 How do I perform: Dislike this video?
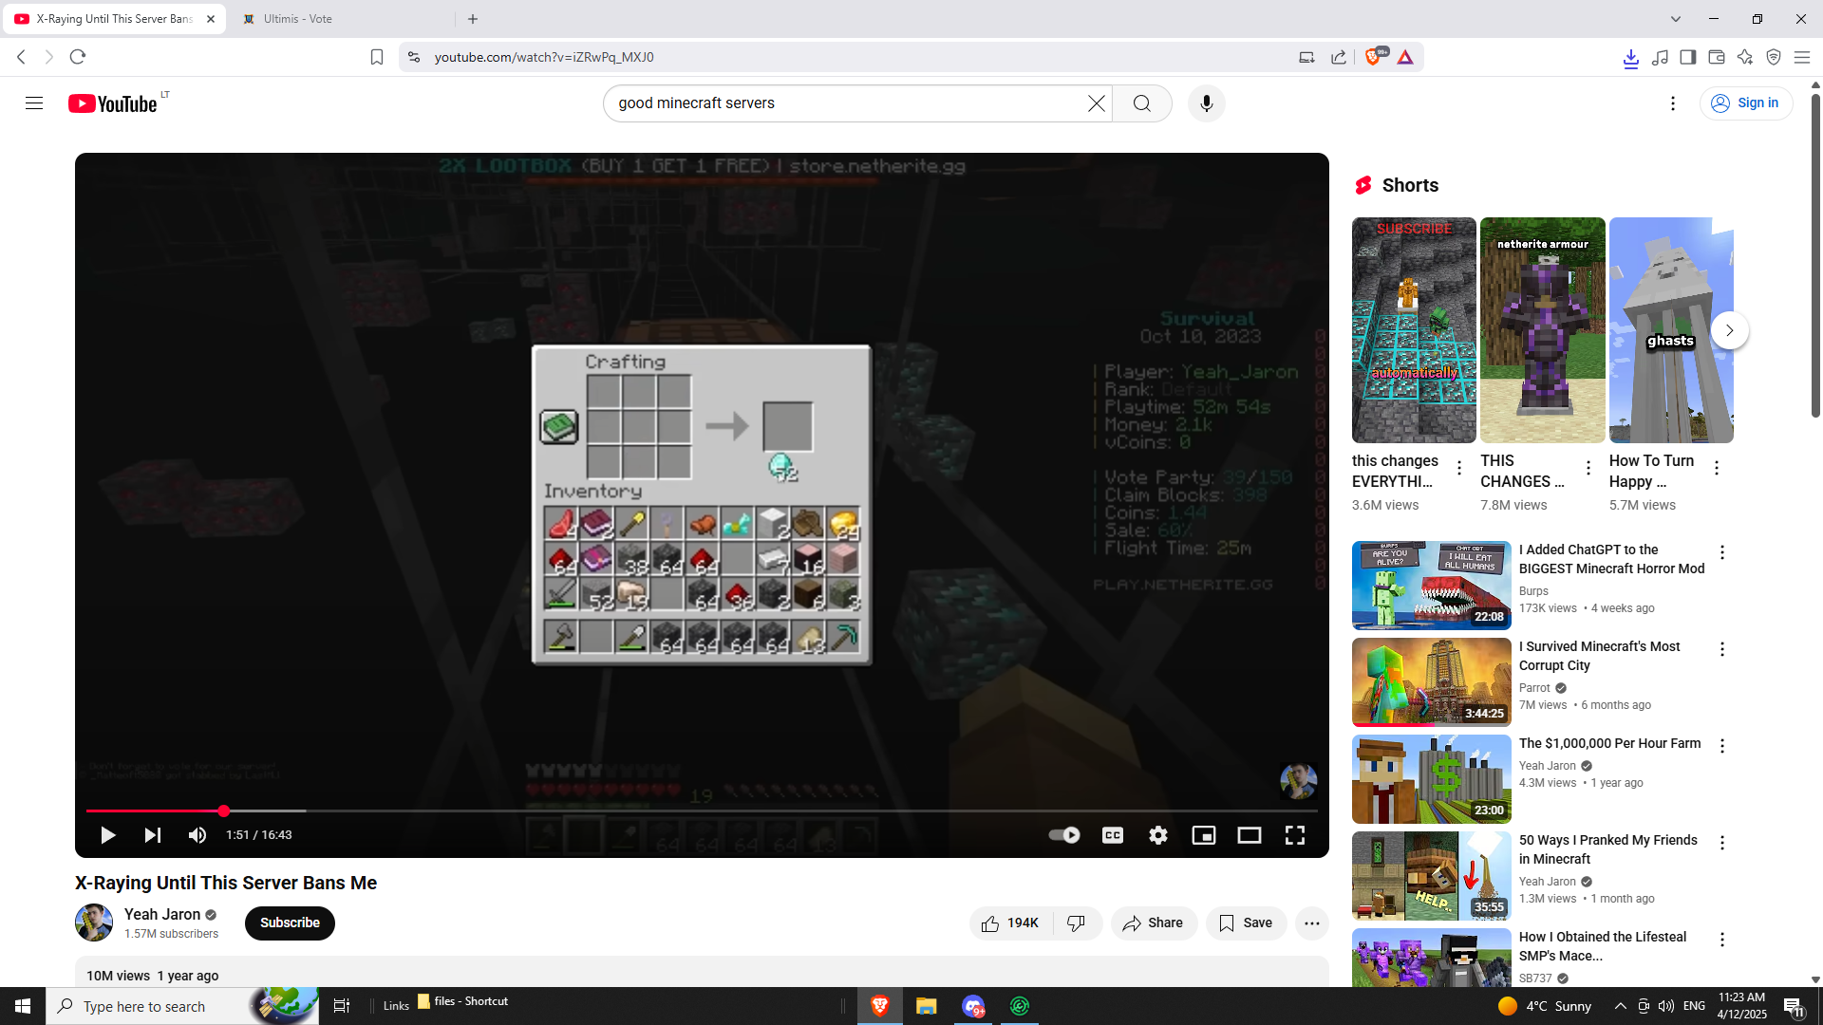click(1076, 923)
